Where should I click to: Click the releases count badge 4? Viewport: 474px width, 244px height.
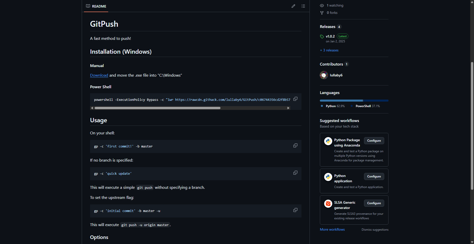339,27
